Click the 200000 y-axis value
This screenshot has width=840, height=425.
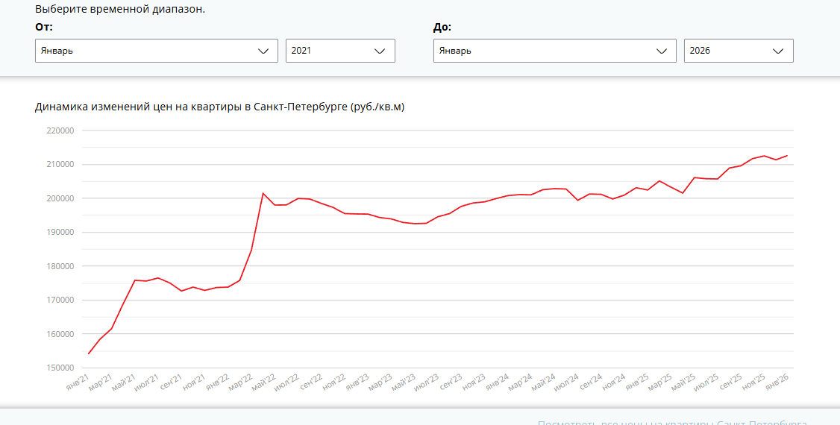pos(60,198)
